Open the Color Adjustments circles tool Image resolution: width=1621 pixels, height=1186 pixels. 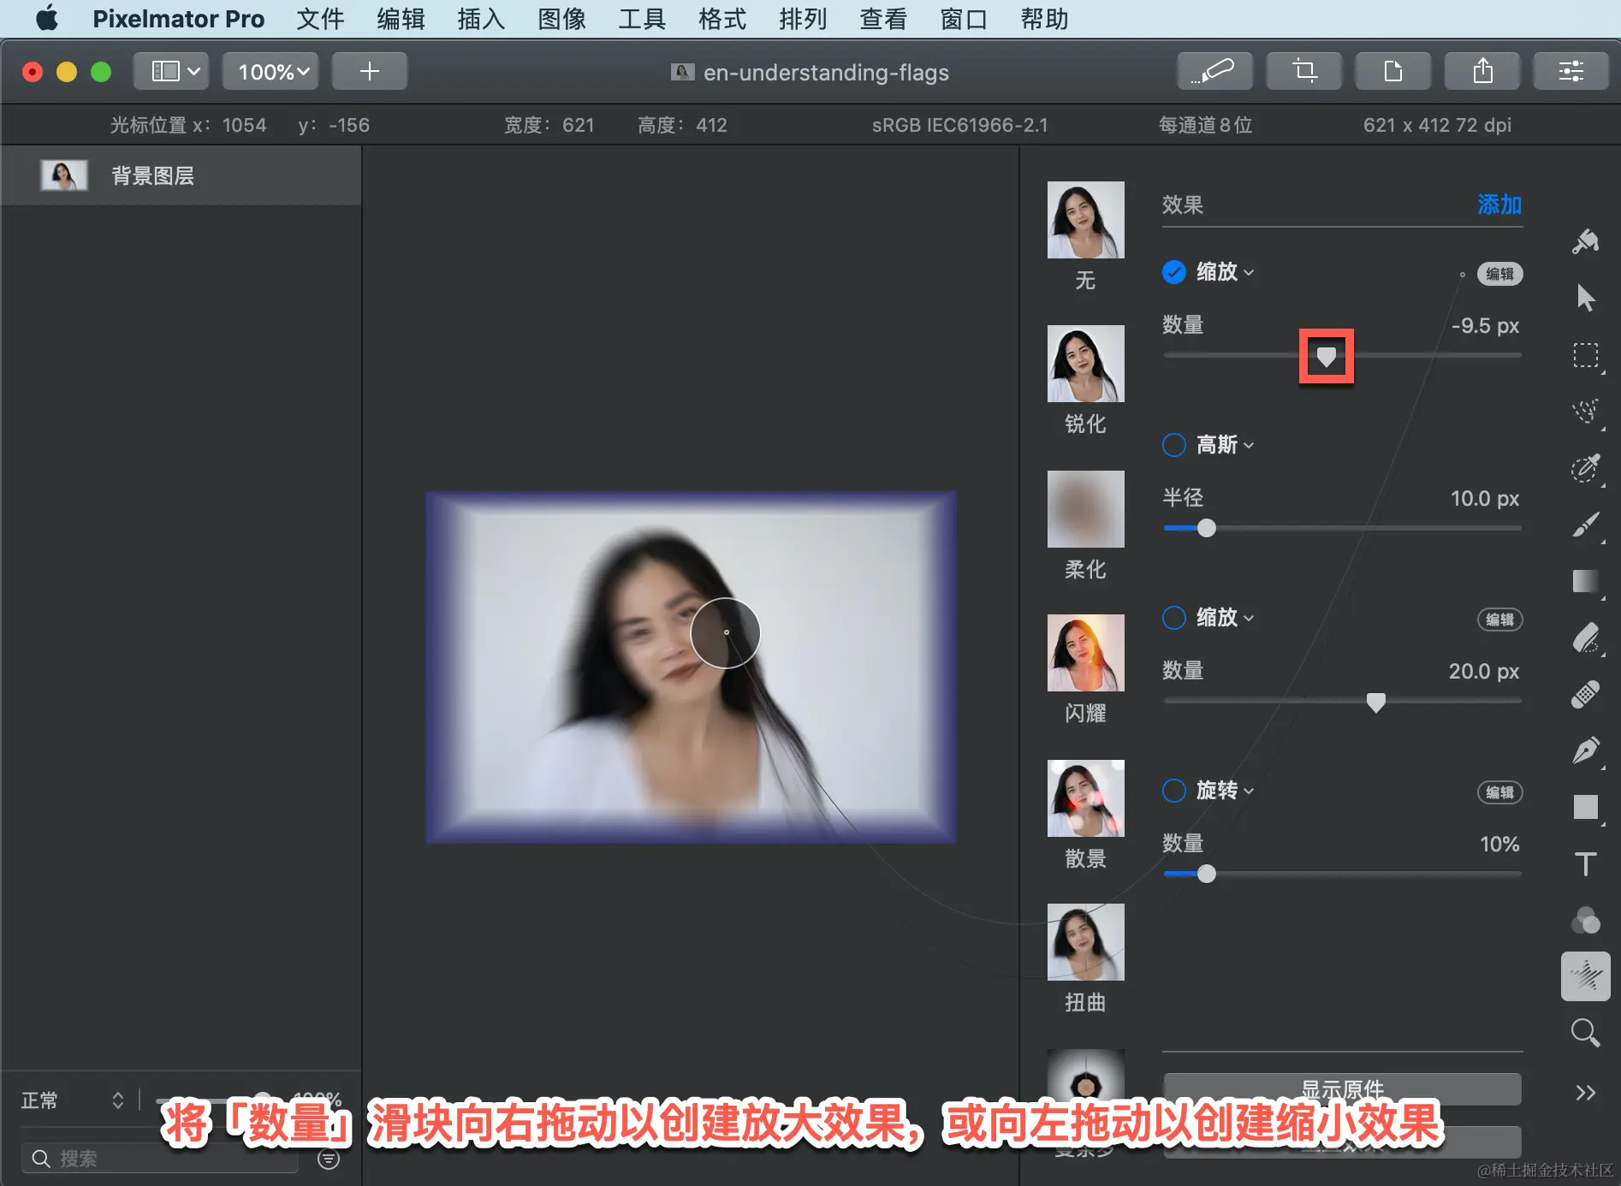point(1585,920)
